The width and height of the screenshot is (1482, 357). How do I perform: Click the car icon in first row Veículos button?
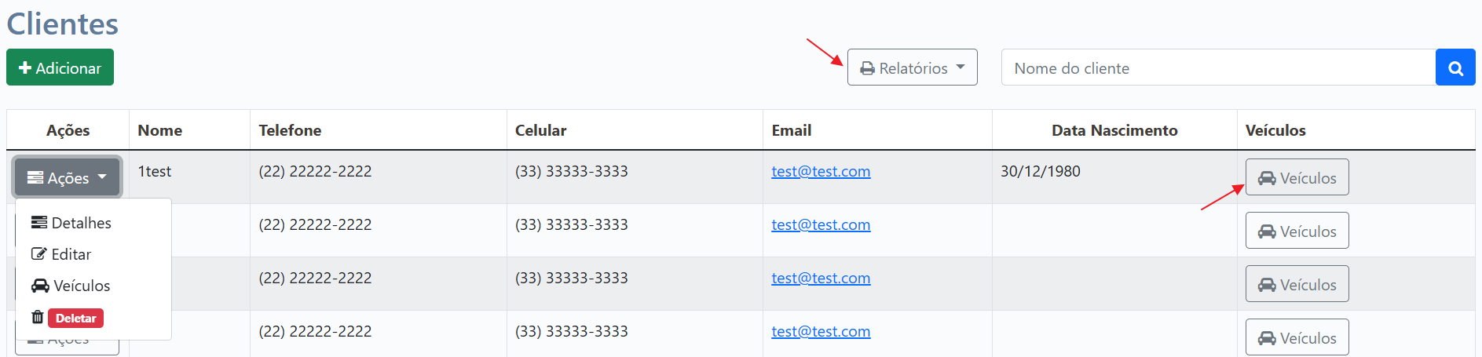pyautogui.click(x=1267, y=178)
